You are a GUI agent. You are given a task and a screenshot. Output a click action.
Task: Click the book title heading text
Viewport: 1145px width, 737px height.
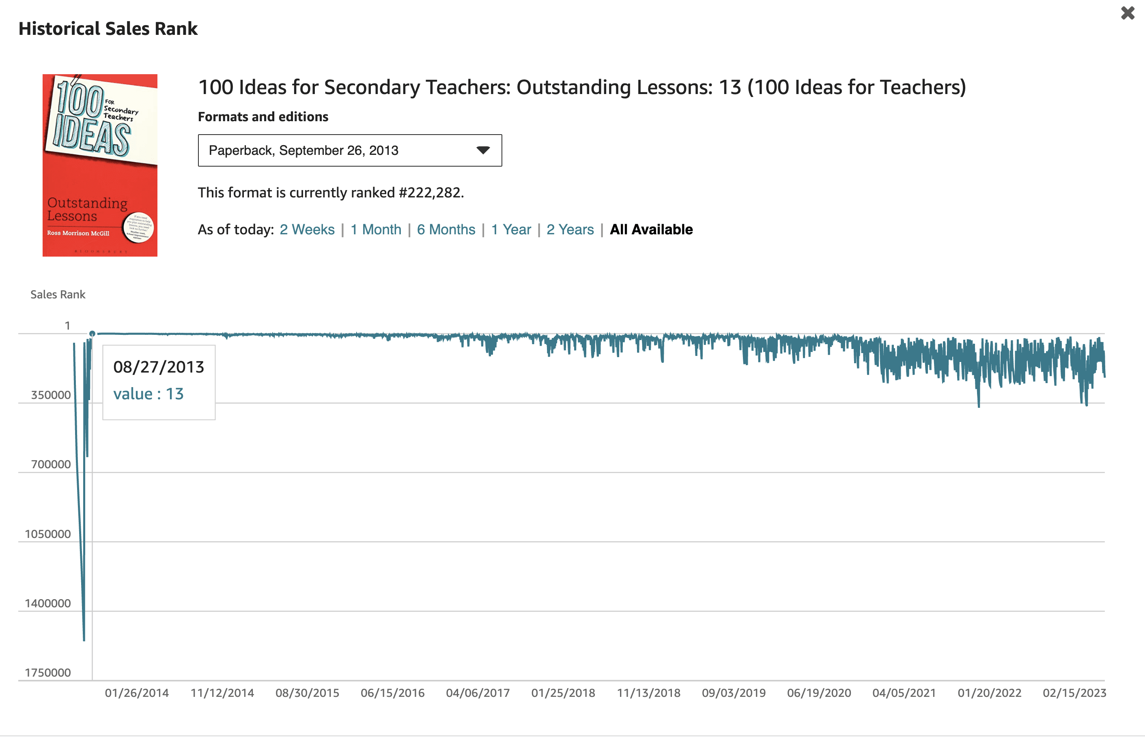[x=582, y=87]
